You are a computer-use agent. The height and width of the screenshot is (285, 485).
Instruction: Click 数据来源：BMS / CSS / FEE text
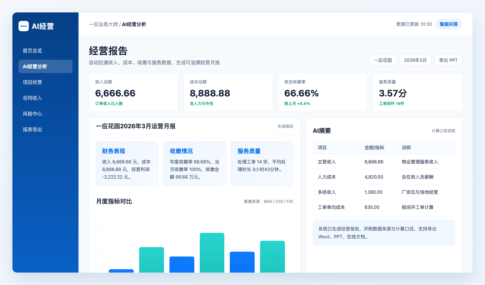point(269,201)
